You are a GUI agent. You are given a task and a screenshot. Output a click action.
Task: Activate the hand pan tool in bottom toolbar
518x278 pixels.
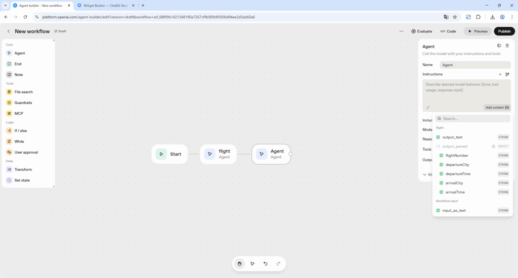(x=239, y=264)
